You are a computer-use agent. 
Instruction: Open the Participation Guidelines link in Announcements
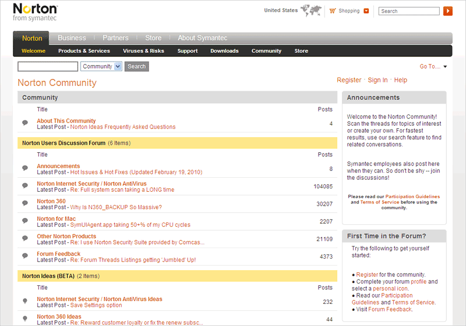click(x=412, y=196)
